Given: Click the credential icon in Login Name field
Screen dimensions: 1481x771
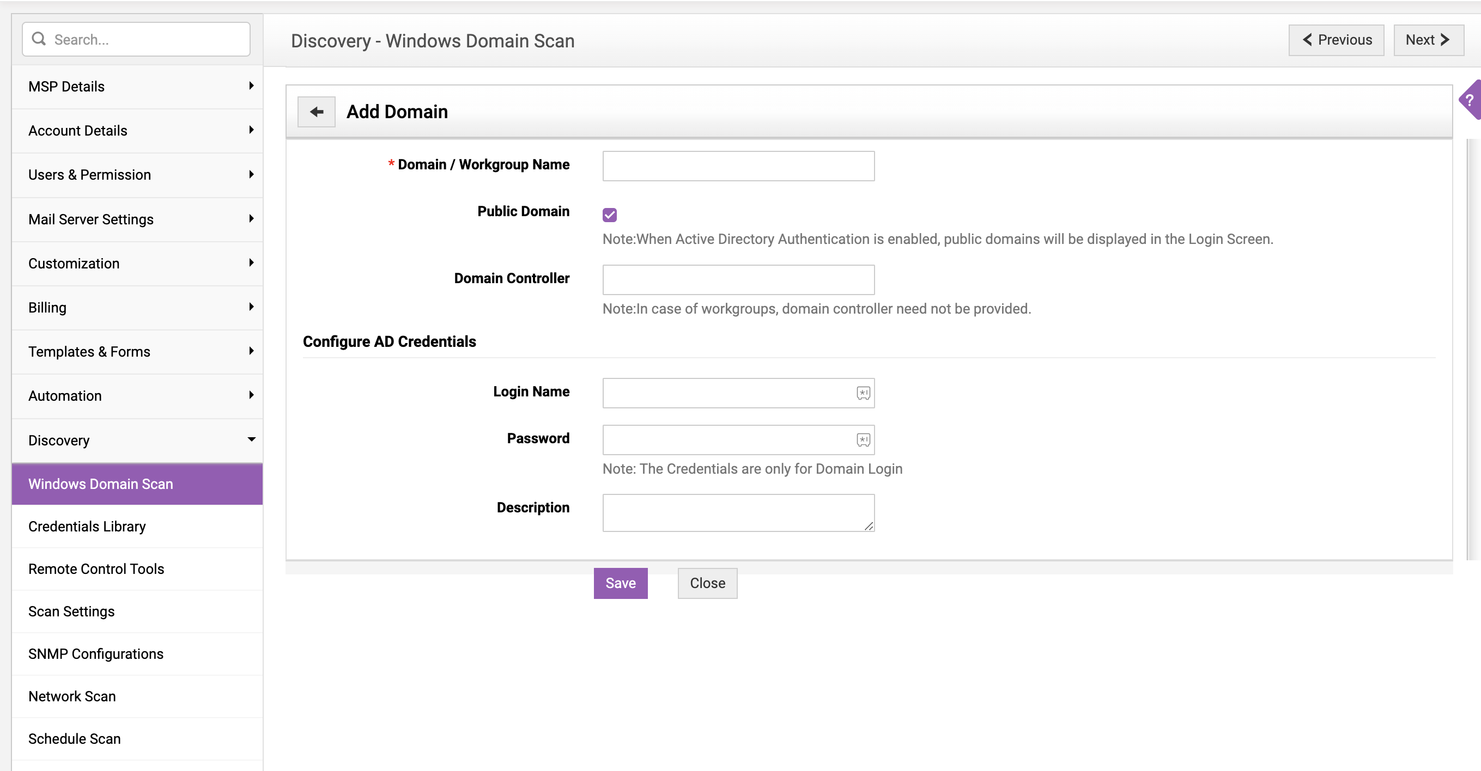Looking at the screenshot, I should point(863,393).
